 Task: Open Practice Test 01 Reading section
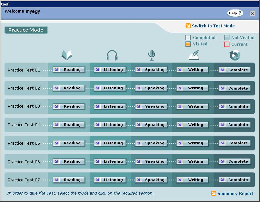coord(69,70)
